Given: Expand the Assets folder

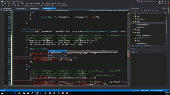Looking at the screenshot, I should (133, 17).
